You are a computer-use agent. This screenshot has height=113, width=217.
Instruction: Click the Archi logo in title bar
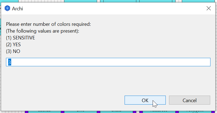click(x=8, y=8)
